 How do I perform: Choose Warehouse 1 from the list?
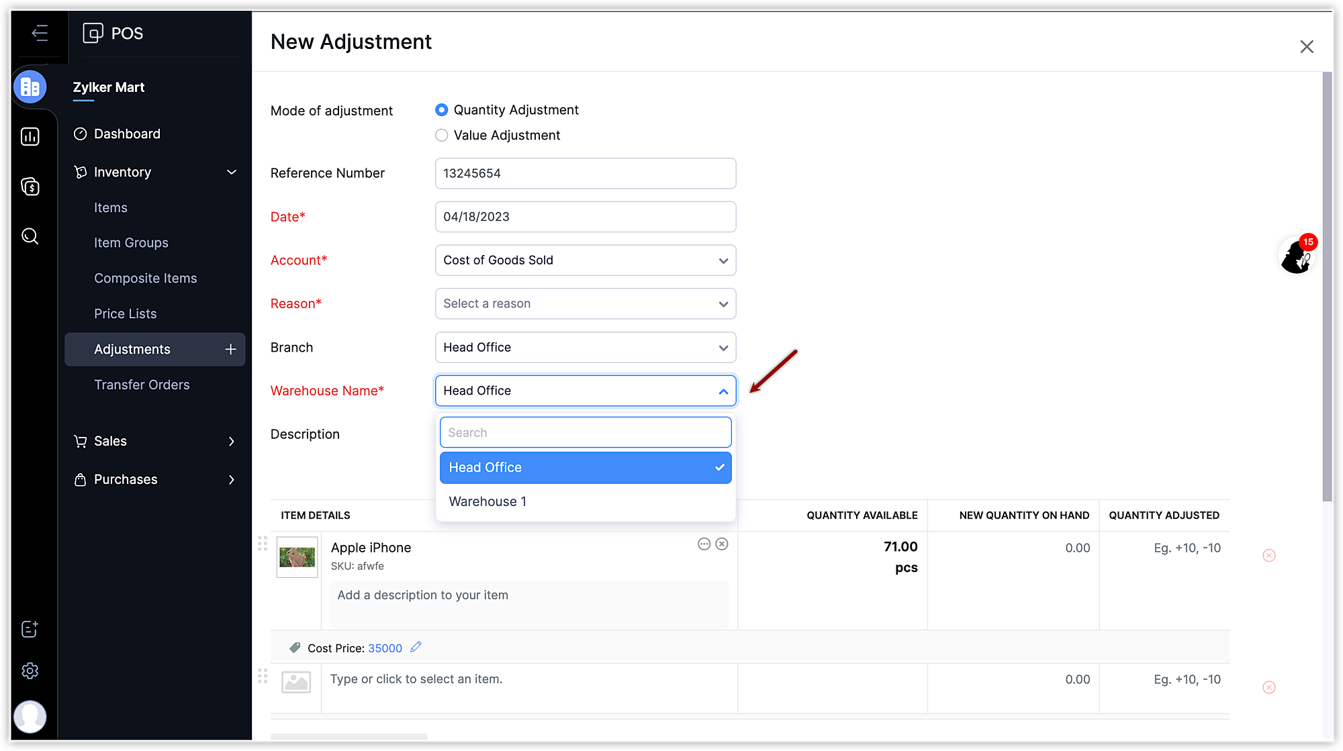coord(488,502)
